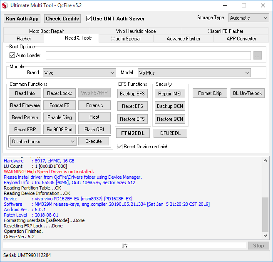Click the Backup QCN button
Image resolution: width=273 pixels, height=262 pixels.
(x=170, y=106)
